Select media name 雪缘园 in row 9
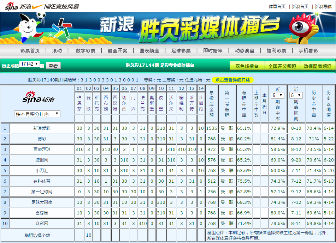The height and width of the screenshot is (243, 336). (42, 213)
